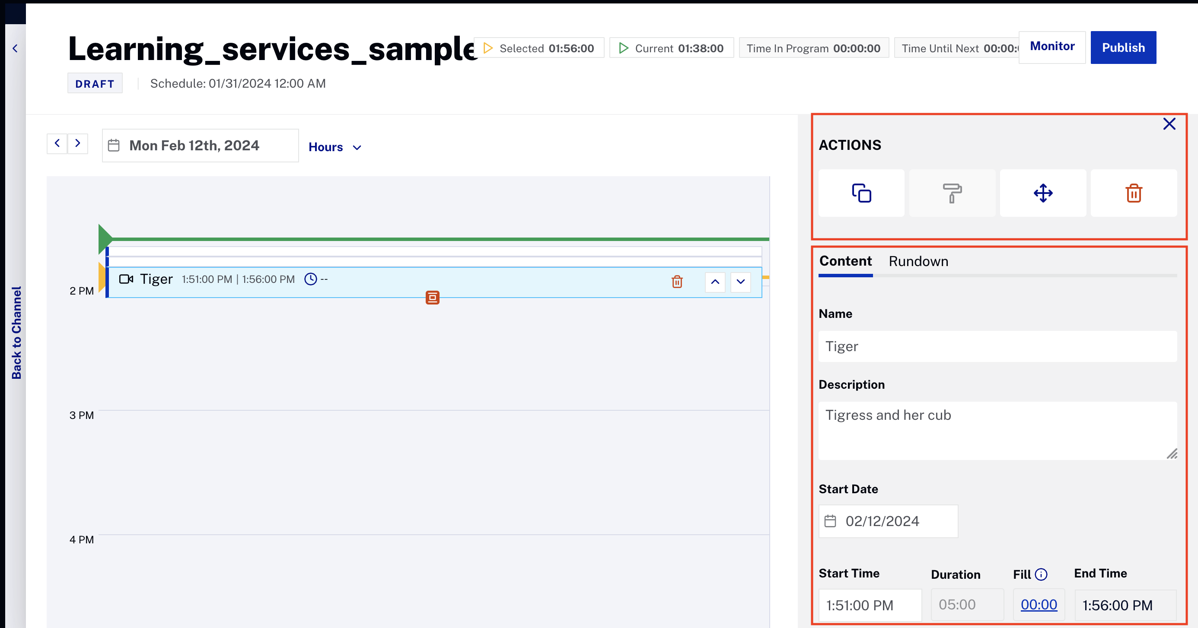Click the Fill info circle icon
The height and width of the screenshot is (628, 1198).
point(1041,574)
